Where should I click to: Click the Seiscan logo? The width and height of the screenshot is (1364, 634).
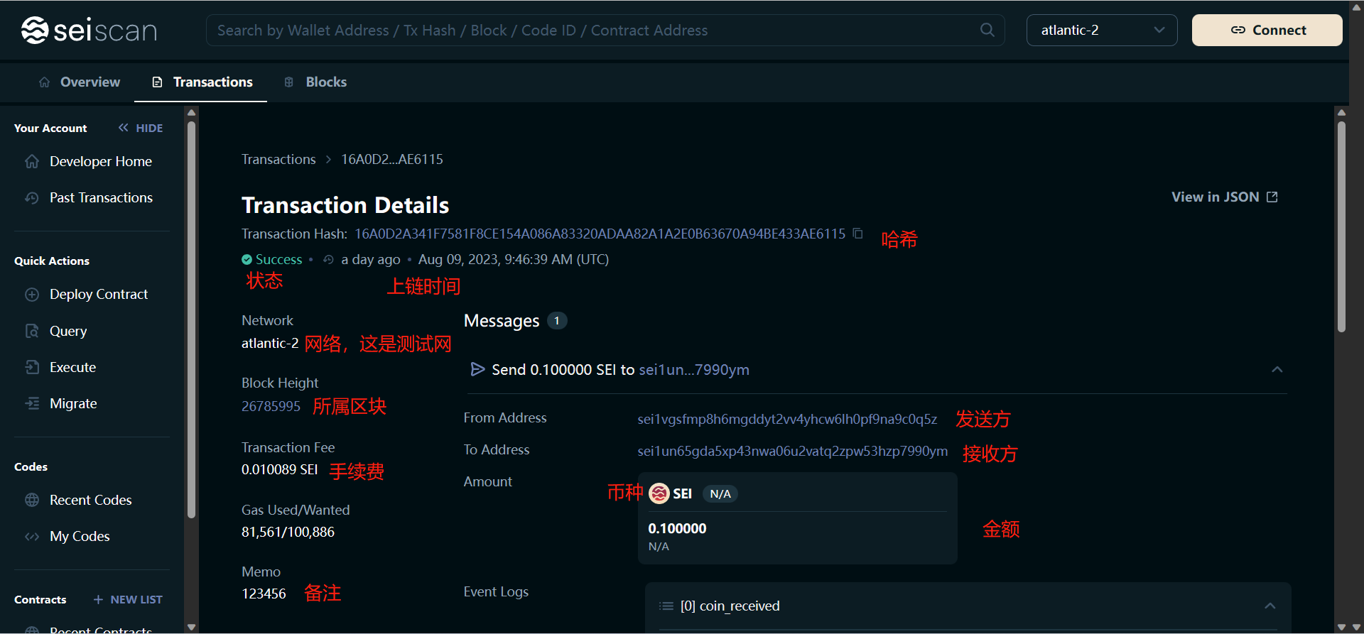coord(89,31)
